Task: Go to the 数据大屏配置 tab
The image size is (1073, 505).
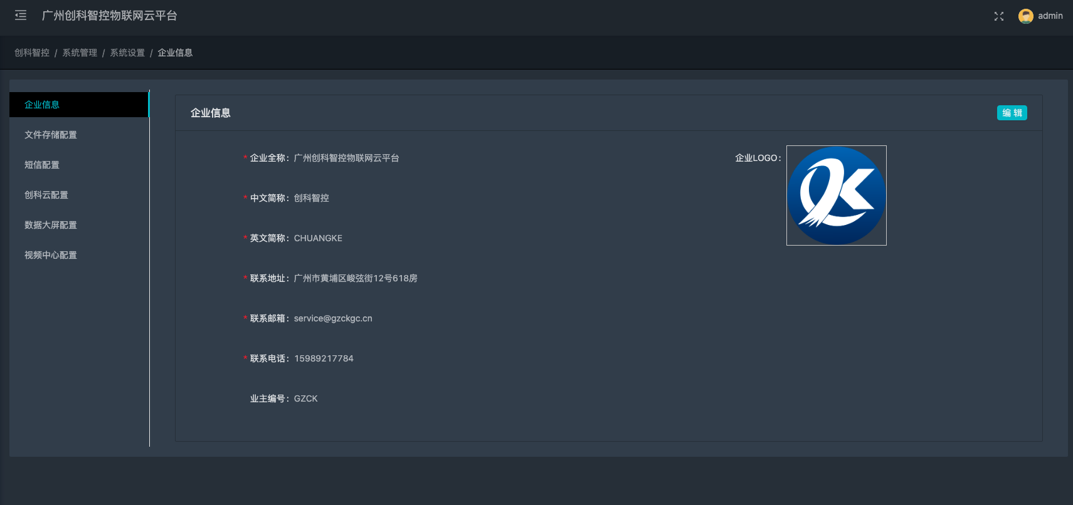Action: pos(51,225)
